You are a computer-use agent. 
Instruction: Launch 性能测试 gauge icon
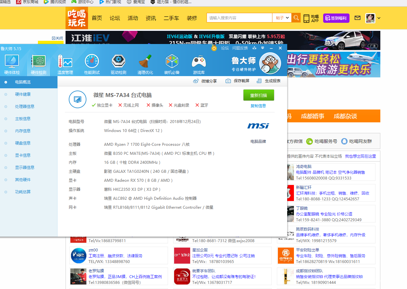(92, 65)
